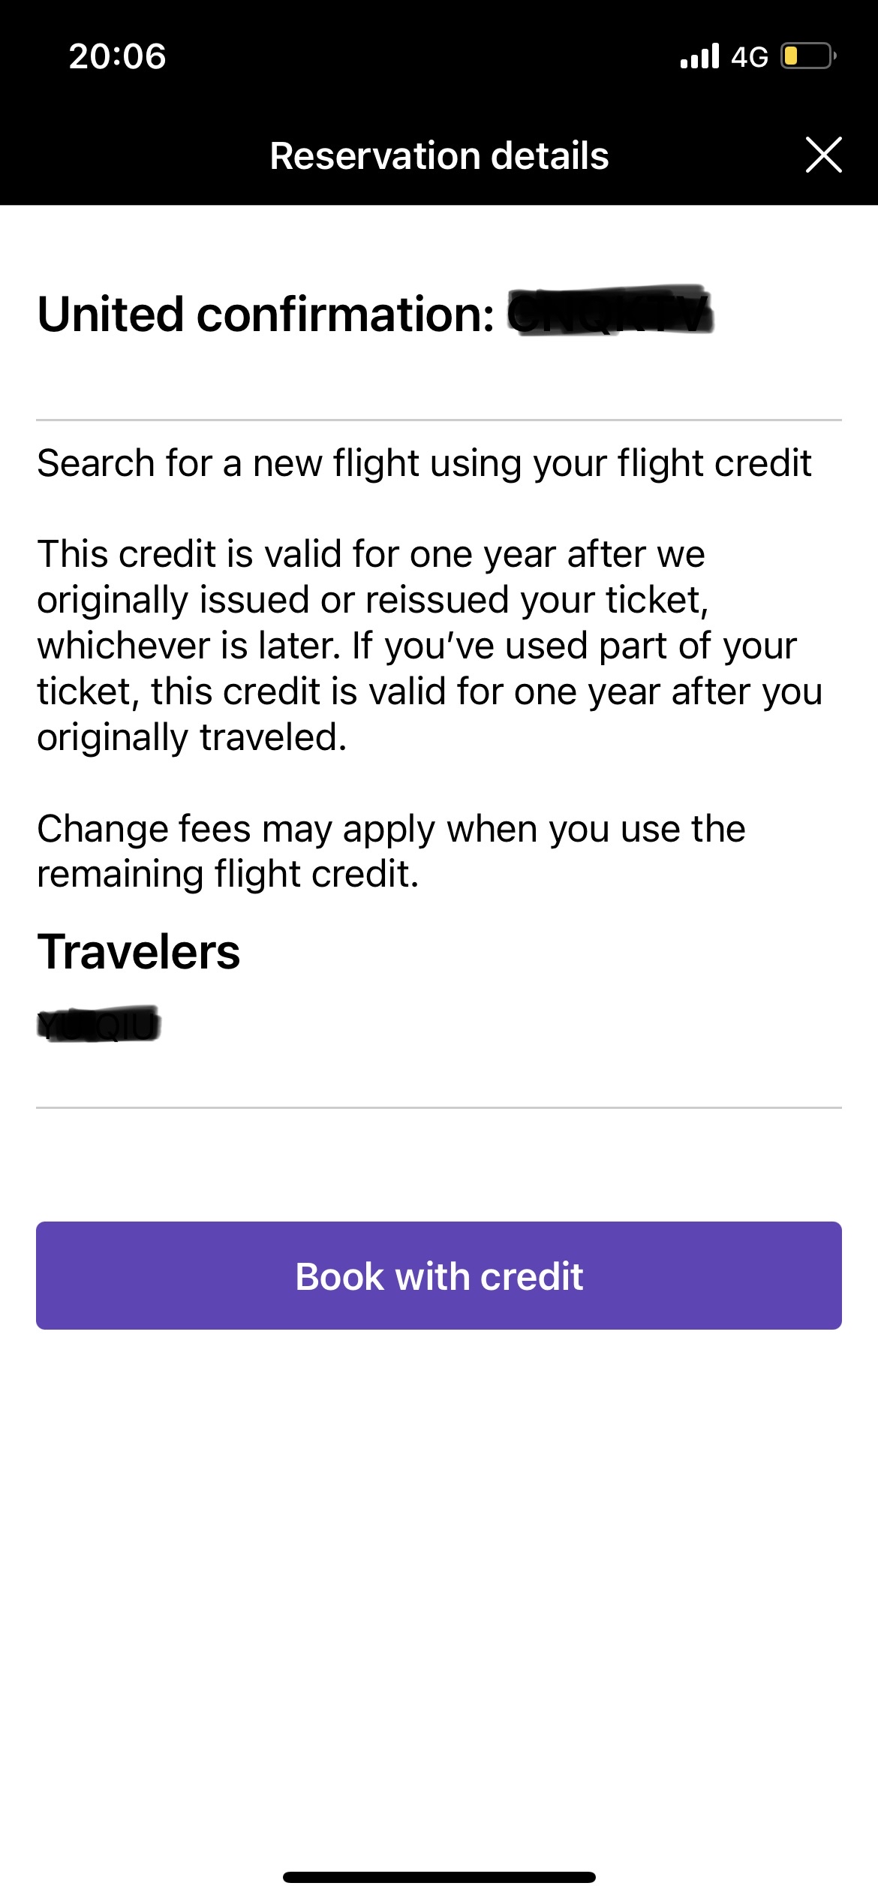
Task: Tap the 'originally traveled' sentence ending
Action: click(192, 737)
